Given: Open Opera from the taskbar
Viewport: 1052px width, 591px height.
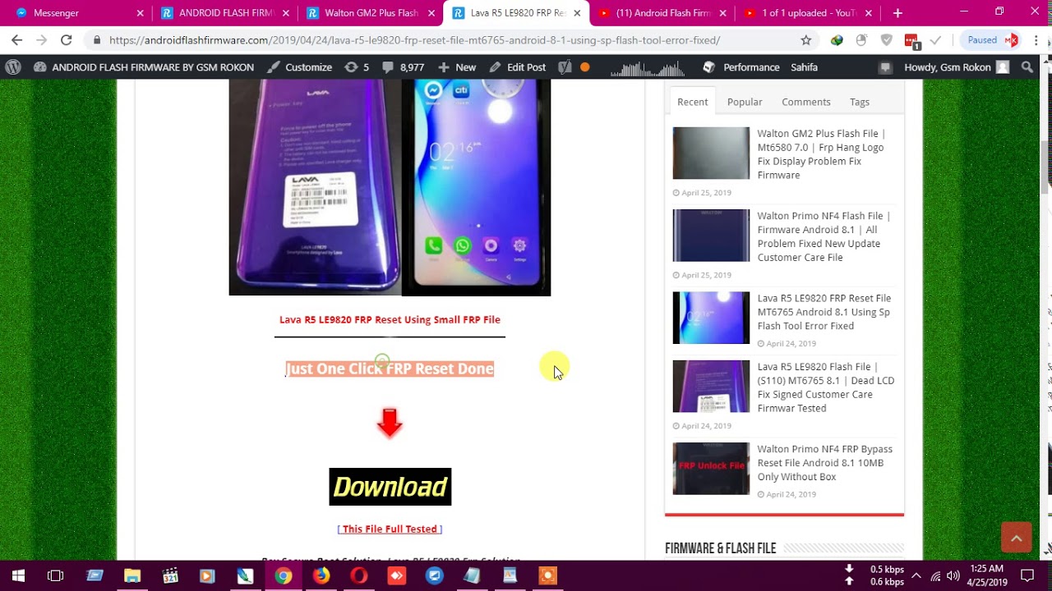Looking at the screenshot, I should [359, 576].
